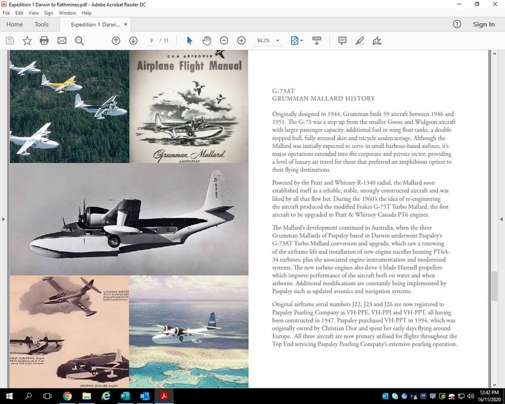
Task: Expand the left navigation pane arrow
Action: pos(4,219)
